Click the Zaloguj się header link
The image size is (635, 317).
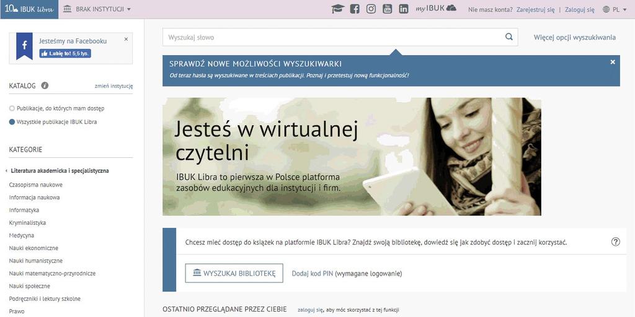580,9
